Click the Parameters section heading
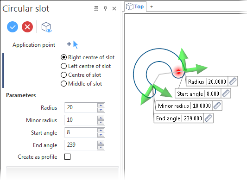This screenshot has height=180, width=247. point(21,95)
